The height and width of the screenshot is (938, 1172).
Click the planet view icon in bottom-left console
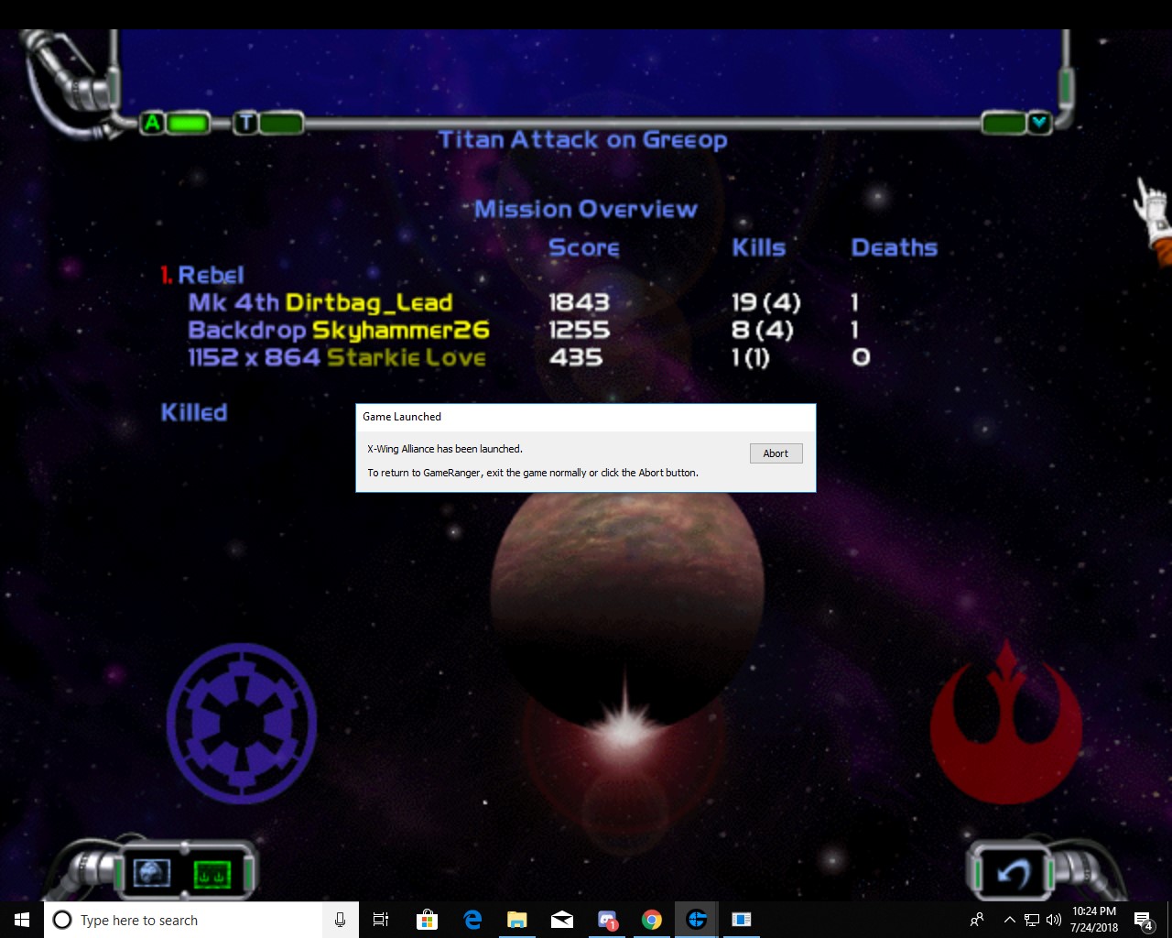pyautogui.click(x=152, y=873)
